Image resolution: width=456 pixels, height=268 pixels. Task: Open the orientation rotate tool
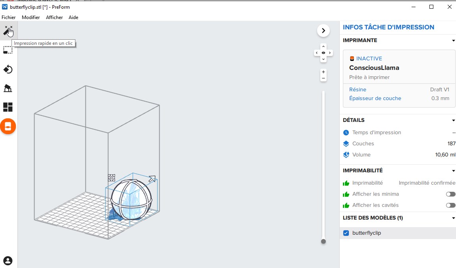(x=8, y=69)
